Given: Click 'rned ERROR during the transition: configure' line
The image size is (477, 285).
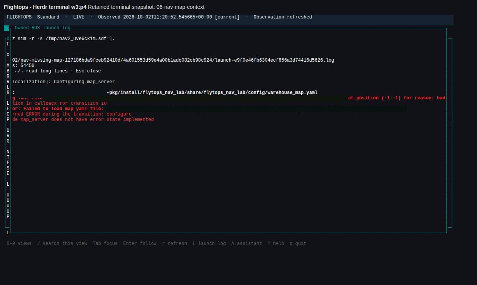Looking at the screenshot, I should click(x=72, y=114).
